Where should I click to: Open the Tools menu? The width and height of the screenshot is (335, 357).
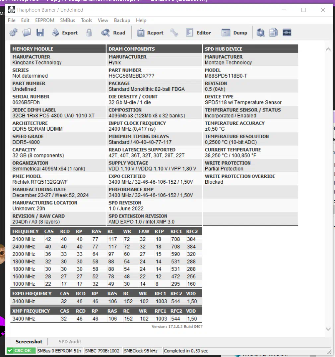point(86,20)
